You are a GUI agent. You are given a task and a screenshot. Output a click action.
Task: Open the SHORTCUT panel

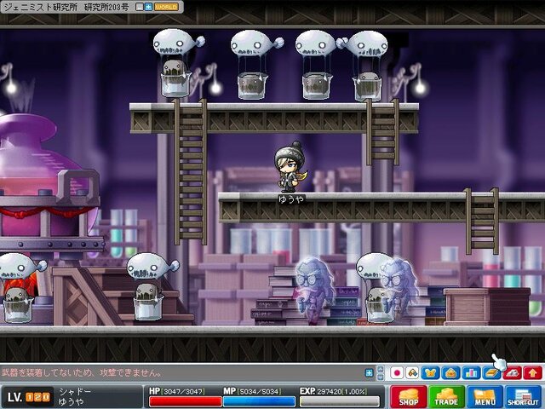click(x=523, y=397)
